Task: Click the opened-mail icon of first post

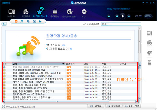Action: click(x=4, y=67)
